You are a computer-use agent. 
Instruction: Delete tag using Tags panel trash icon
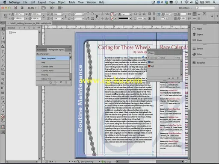click(x=178, y=78)
